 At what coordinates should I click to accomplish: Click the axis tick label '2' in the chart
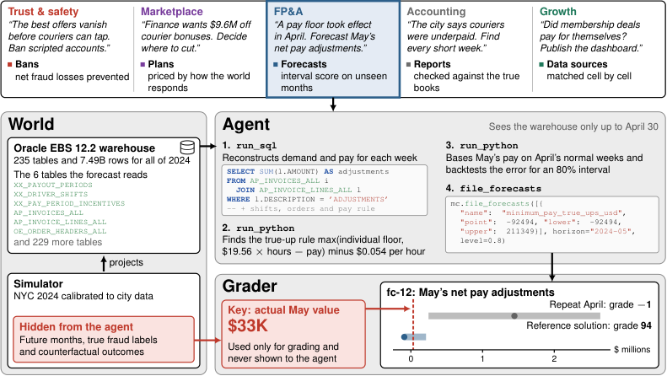coord(554,359)
